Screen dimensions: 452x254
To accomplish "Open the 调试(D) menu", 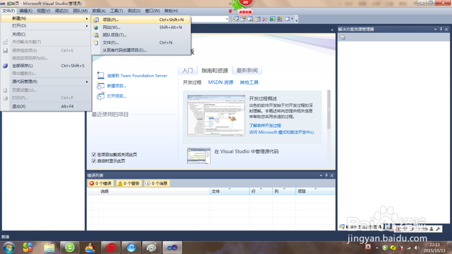I will tap(61, 11).
